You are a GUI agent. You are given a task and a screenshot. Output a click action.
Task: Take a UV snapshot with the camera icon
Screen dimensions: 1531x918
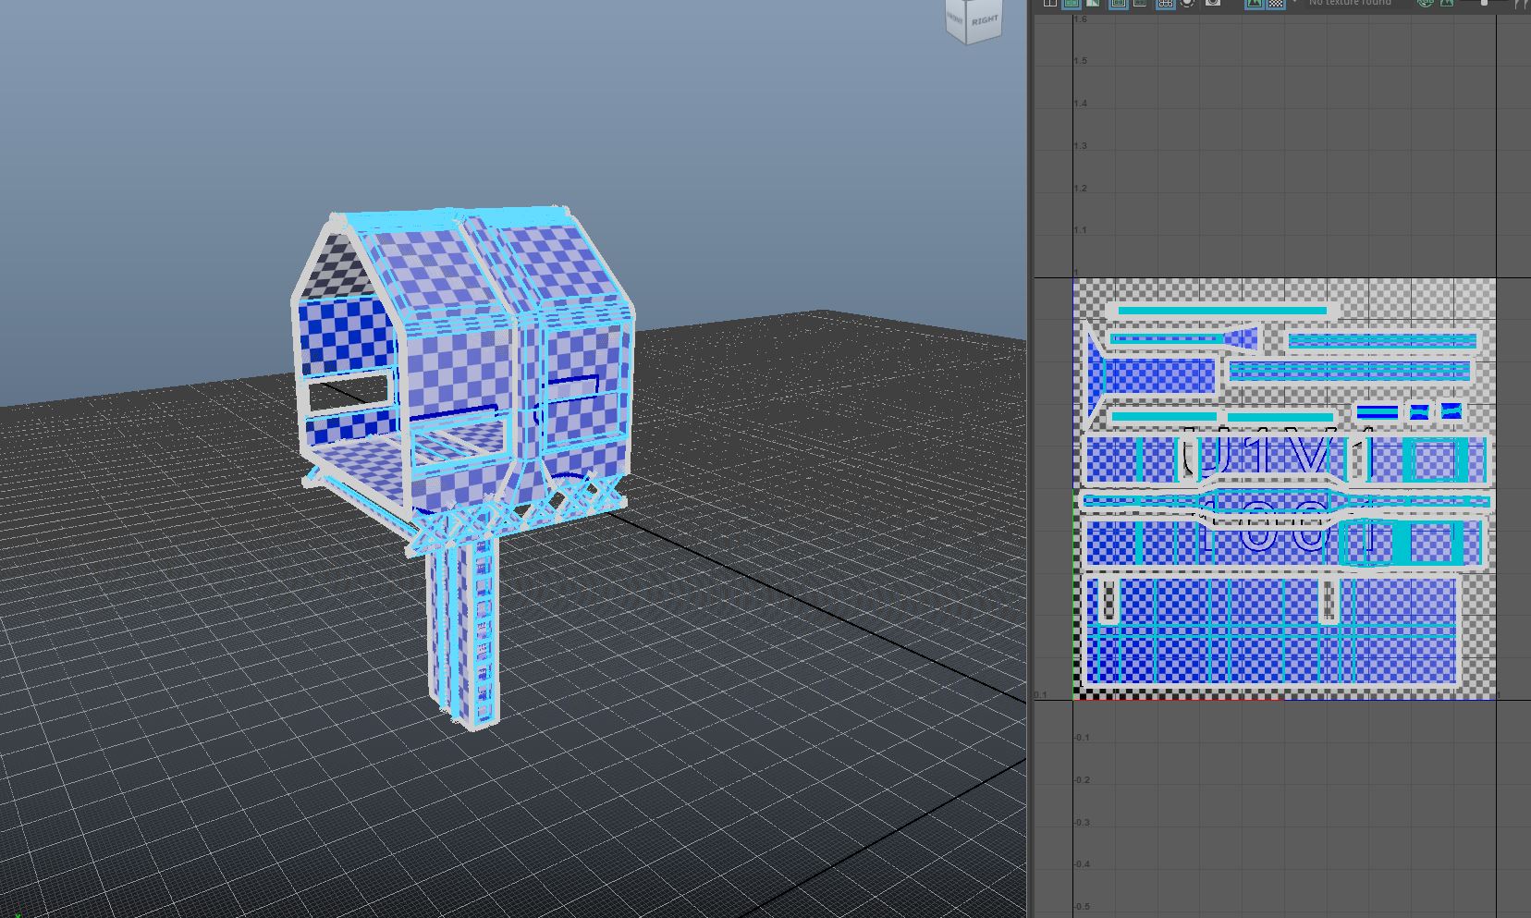pyautogui.click(x=1213, y=3)
